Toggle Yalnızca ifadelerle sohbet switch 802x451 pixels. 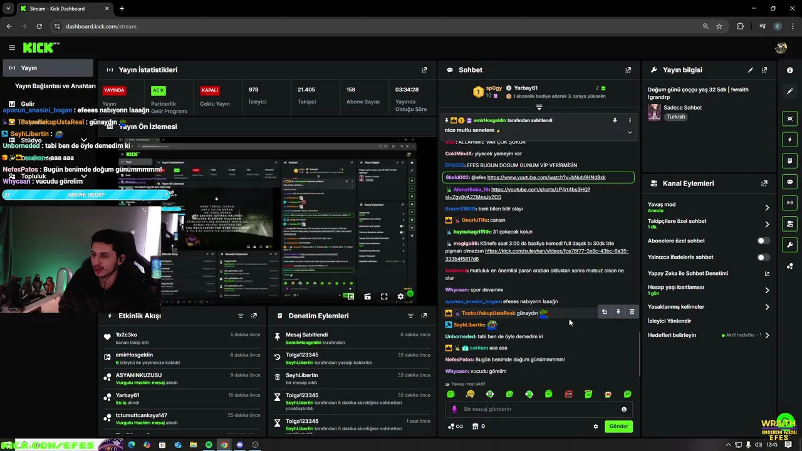763,257
